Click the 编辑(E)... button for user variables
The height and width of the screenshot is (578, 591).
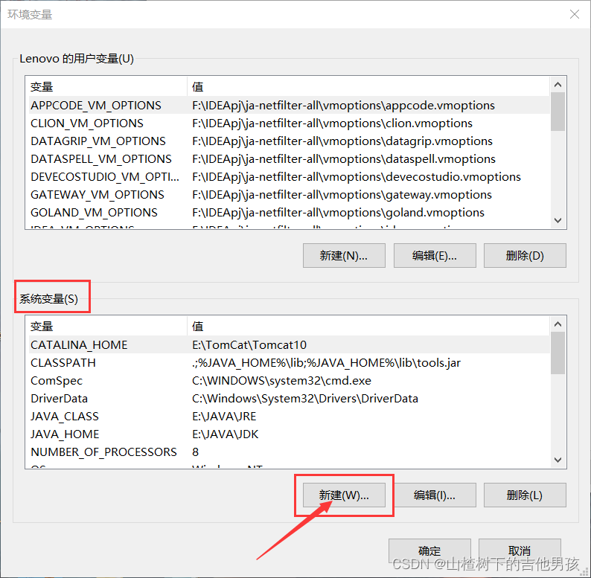[435, 255]
